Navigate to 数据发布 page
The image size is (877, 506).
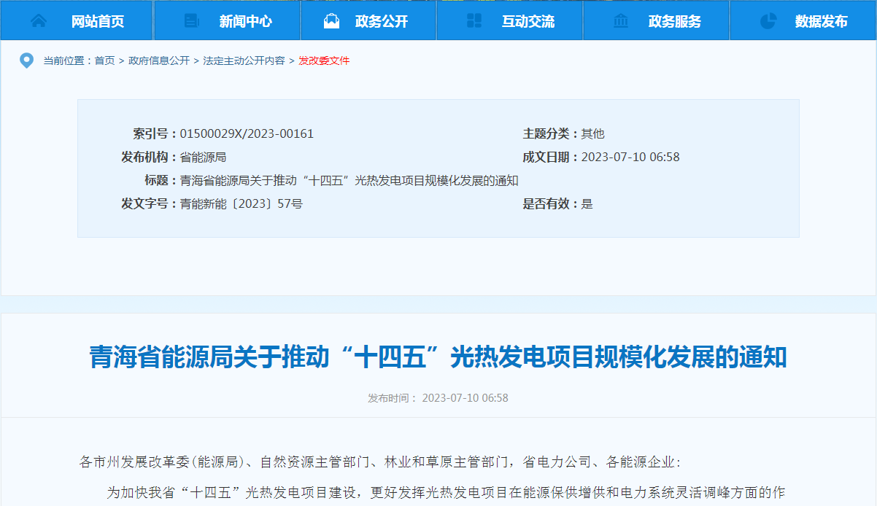pos(822,21)
